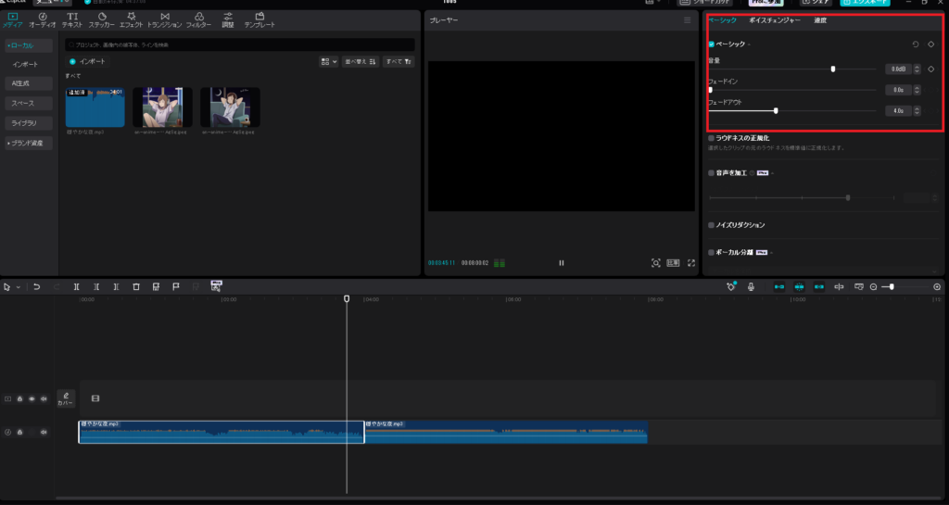This screenshot has width=949, height=505.
Task: Zoom in the timeline with the plus icon
Action: (x=937, y=286)
